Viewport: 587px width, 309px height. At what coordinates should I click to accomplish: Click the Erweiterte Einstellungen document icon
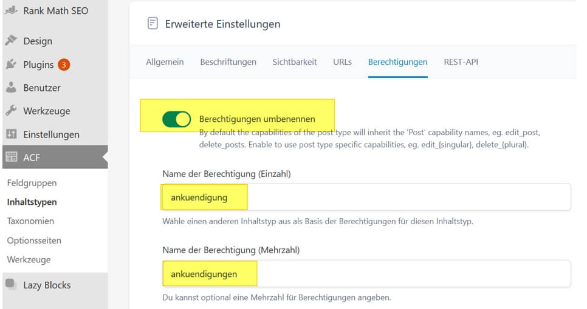pyautogui.click(x=153, y=24)
